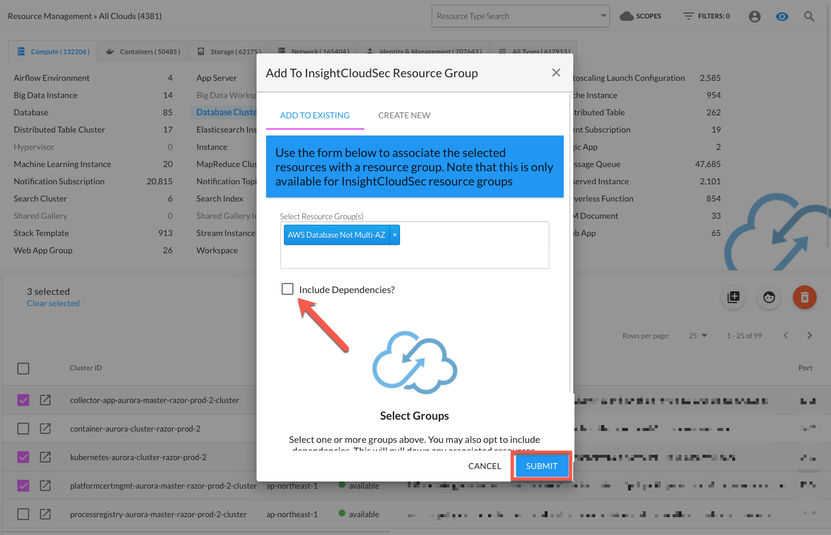Uncheck platformcertmgmt-aurora-master row checkbox
This screenshot has height=535, width=831.
(x=23, y=486)
